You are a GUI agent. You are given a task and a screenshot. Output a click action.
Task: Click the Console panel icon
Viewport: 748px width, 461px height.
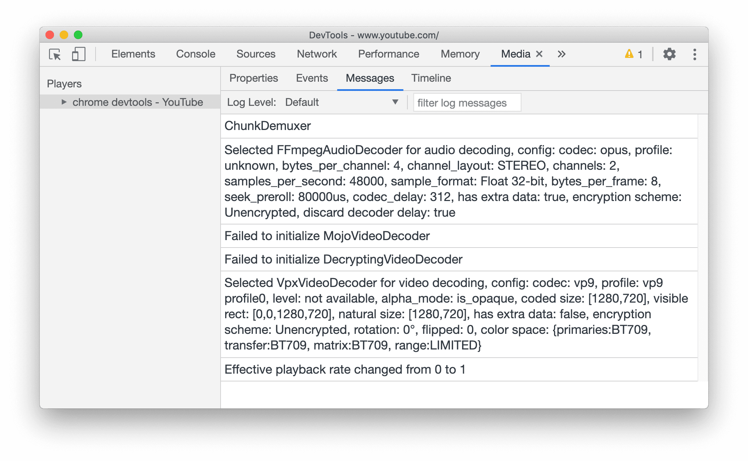click(196, 53)
